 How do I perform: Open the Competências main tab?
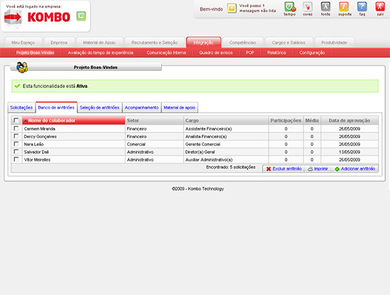coord(243,43)
